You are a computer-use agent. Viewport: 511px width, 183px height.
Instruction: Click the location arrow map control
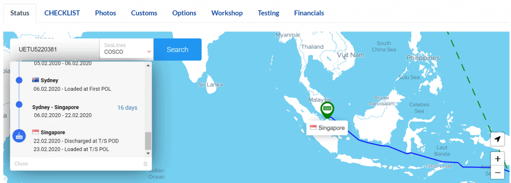click(x=498, y=139)
